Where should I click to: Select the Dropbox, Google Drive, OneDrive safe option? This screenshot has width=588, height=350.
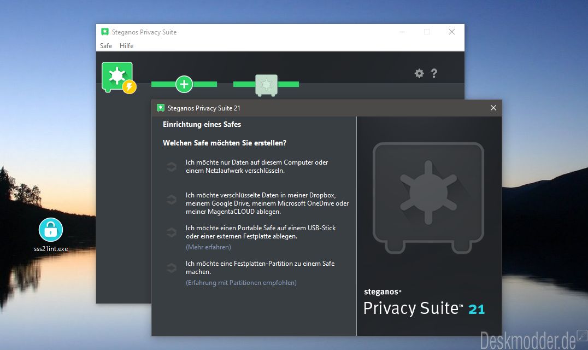click(x=267, y=203)
